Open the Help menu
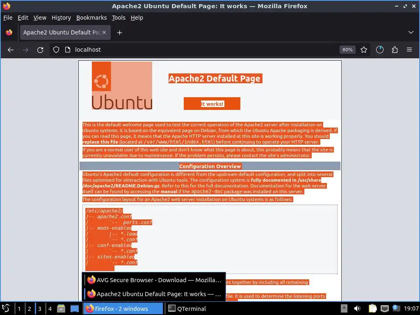 coord(137,18)
